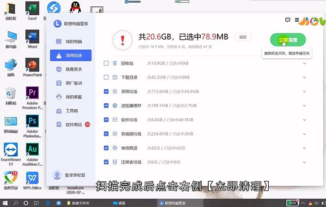Click 登录享权益 login link
Viewport: 326px width, 207px height.
(x=75, y=175)
